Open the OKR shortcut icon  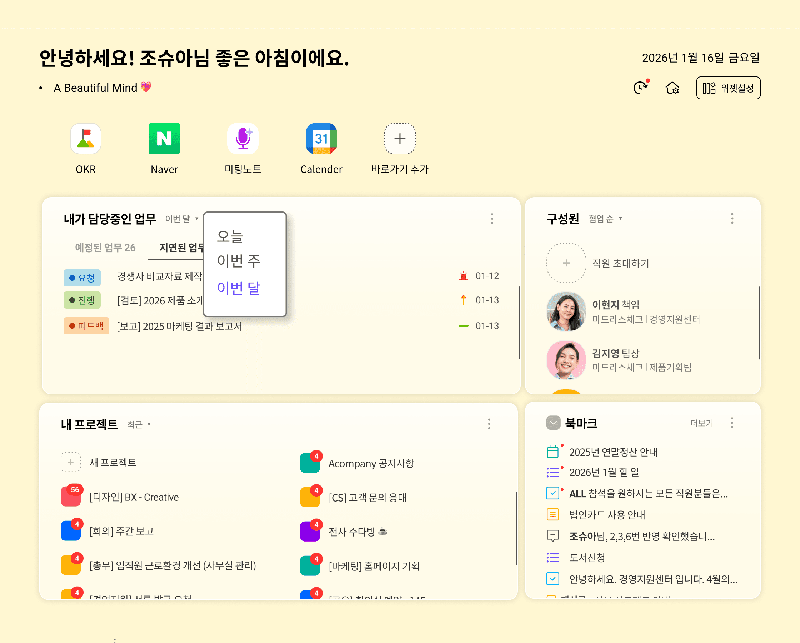coord(86,139)
